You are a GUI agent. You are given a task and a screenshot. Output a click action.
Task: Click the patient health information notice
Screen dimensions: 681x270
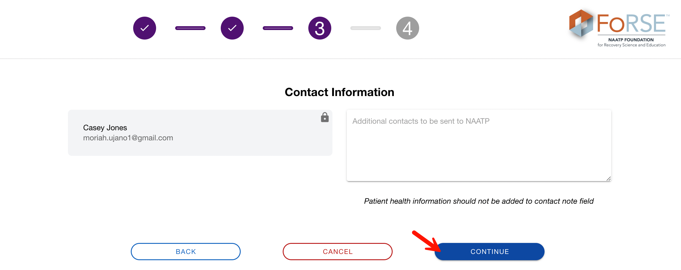click(479, 201)
